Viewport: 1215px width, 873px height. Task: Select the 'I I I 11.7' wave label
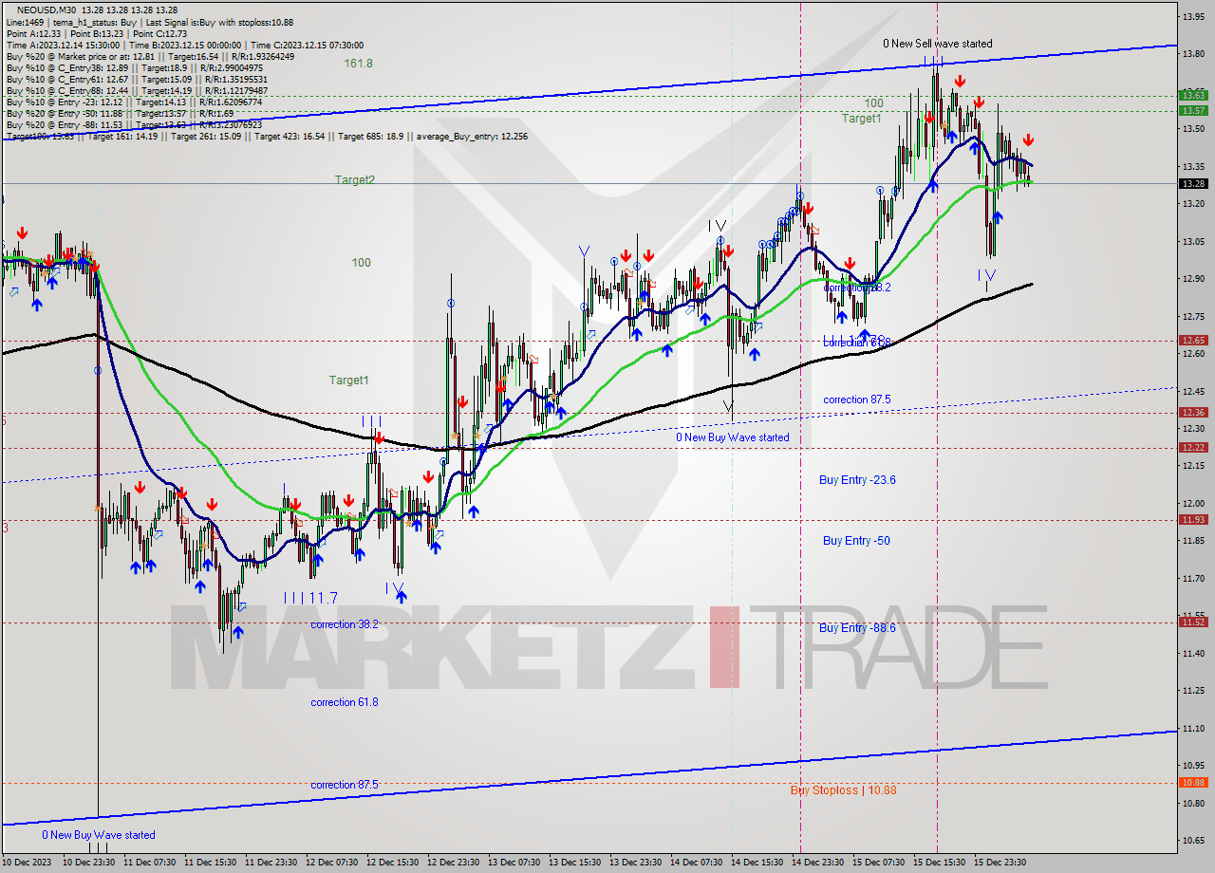click(310, 598)
